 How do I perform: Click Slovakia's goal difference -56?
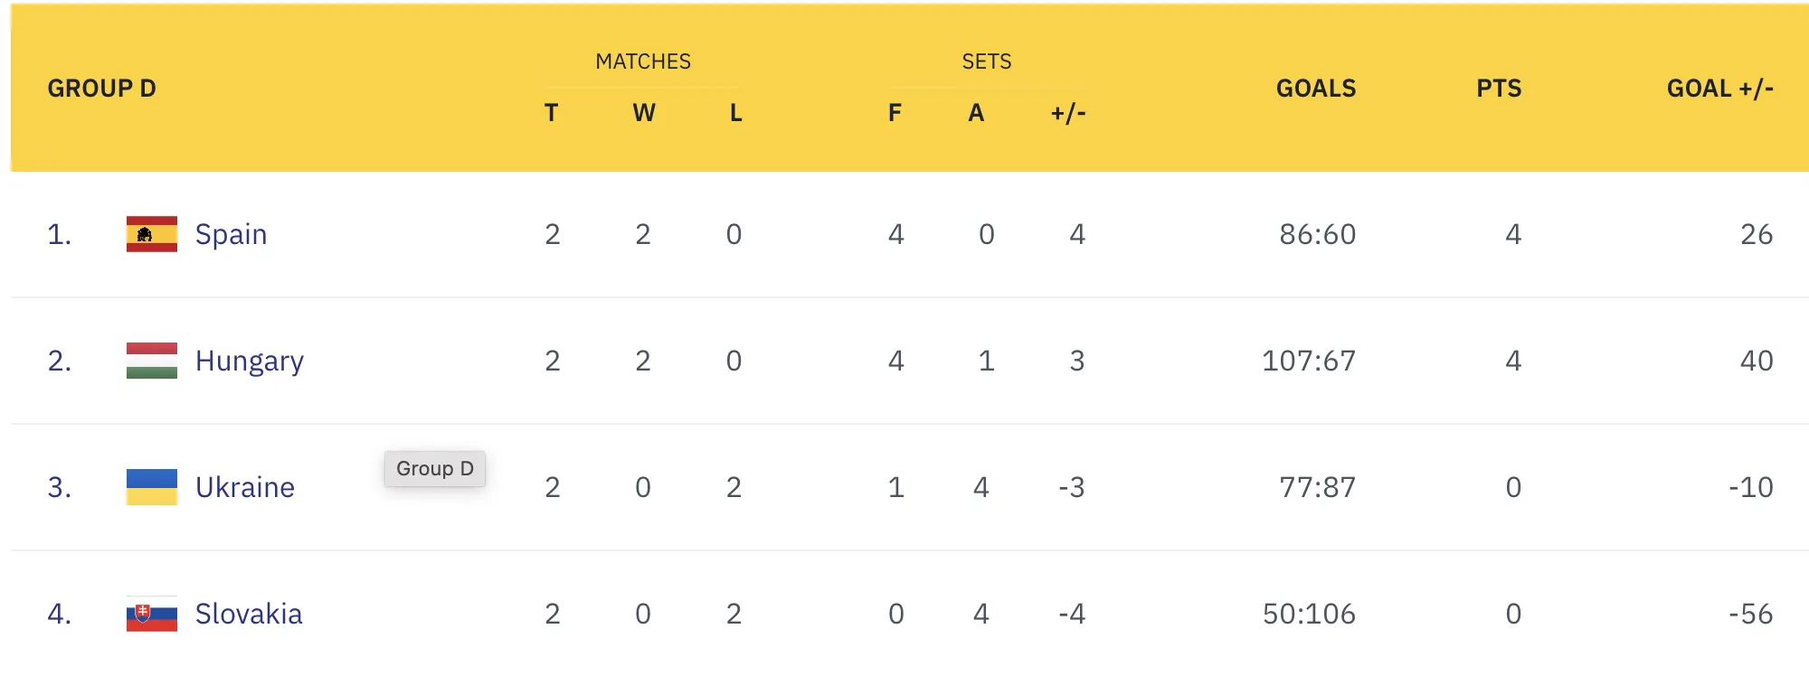coord(1750,614)
